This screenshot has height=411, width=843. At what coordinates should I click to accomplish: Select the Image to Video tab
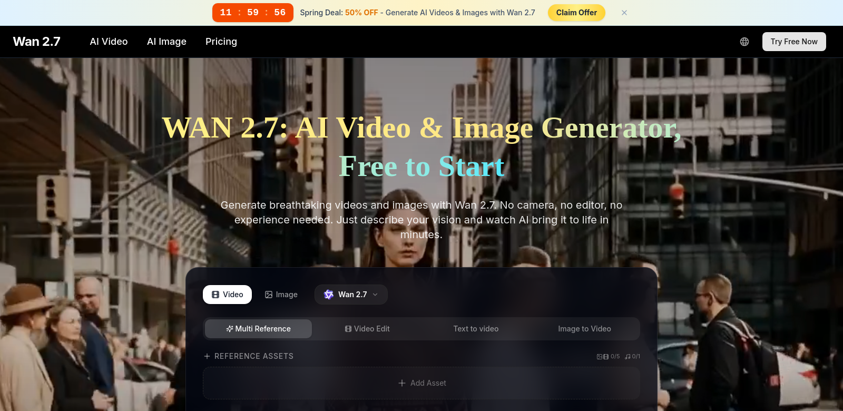click(x=584, y=329)
